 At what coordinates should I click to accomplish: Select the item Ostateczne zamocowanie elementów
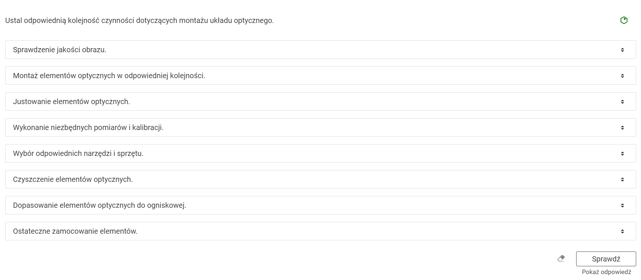75,231
